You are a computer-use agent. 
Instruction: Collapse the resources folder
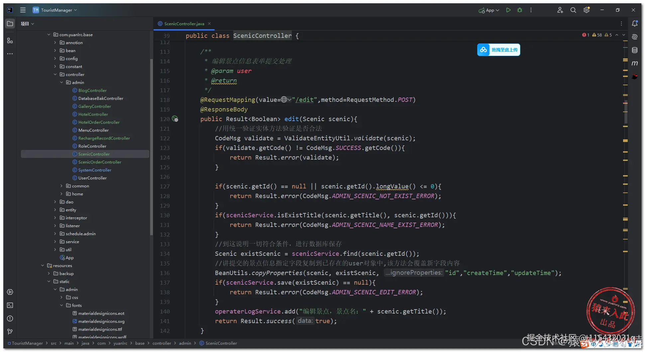43,265
